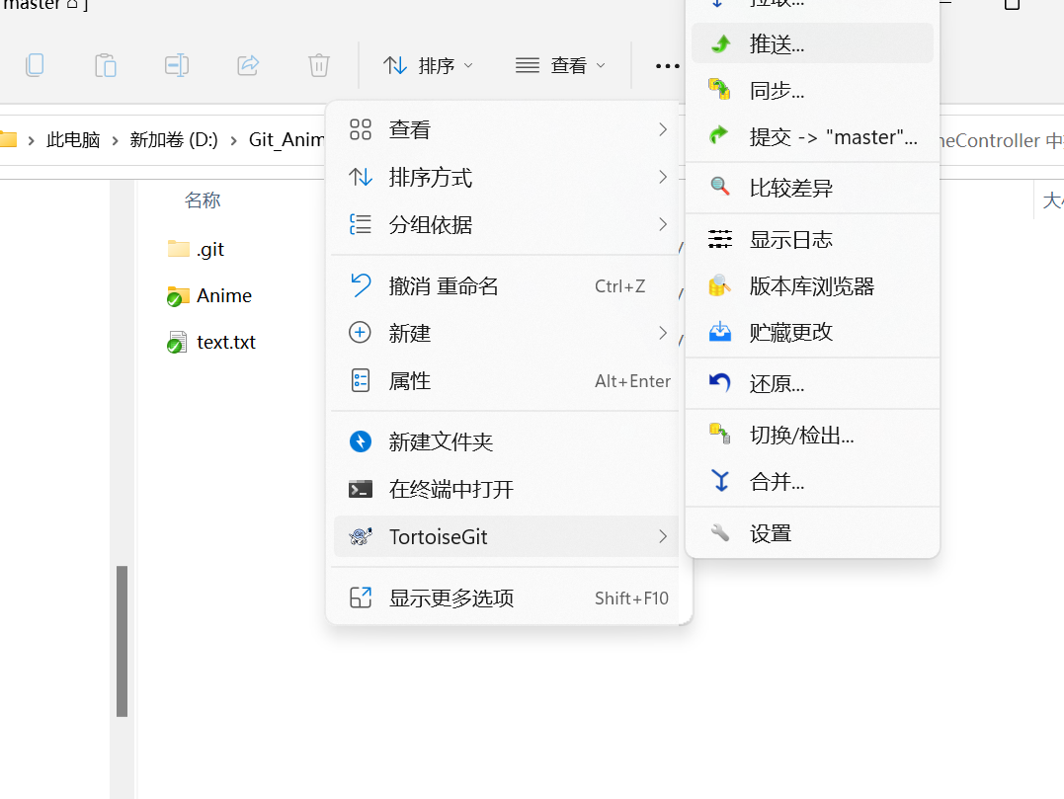Select the Anime folder in file list
1064x799 pixels.
[223, 296]
